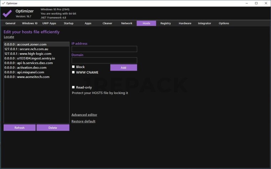Enable the Read-only checkbox
Viewport: 271px width, 169px height.
(73, 87)
